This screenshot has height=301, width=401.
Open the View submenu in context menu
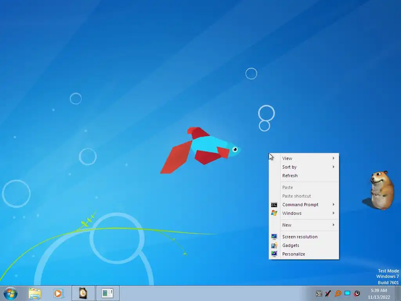point(304,158)
